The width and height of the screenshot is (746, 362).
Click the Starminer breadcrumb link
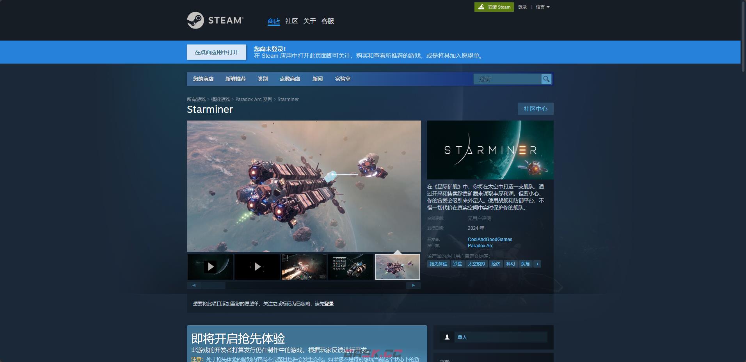coord(288,99)
